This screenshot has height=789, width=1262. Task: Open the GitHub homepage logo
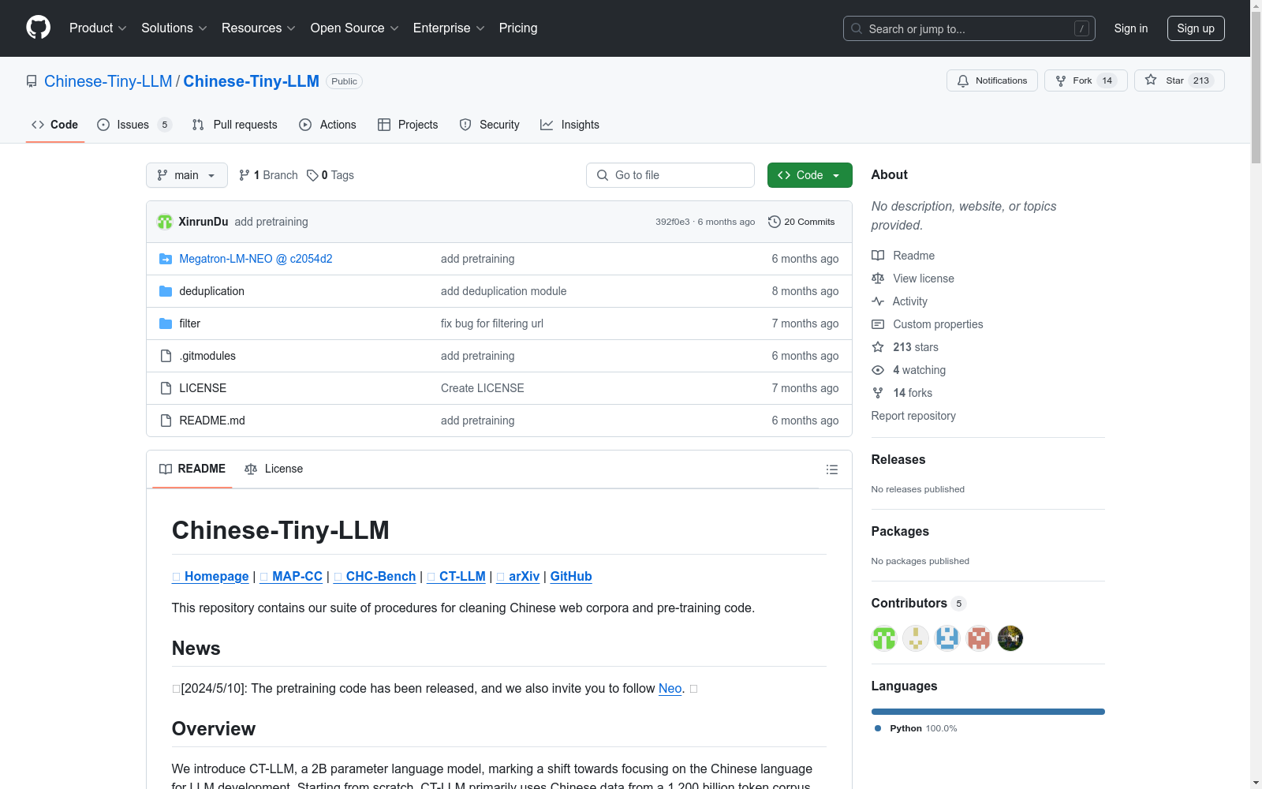tap(38, 28)
